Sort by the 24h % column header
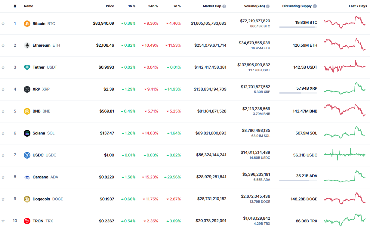The image size is (370, 232). point(153,6)
